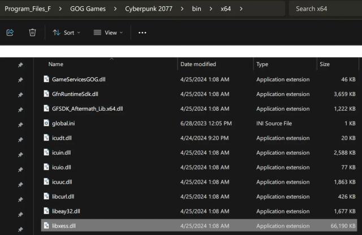Image resolution: width=362 pixels, height=235 pixels.
Task: Select the x64 breadcrumb segment
Action: 226,9
